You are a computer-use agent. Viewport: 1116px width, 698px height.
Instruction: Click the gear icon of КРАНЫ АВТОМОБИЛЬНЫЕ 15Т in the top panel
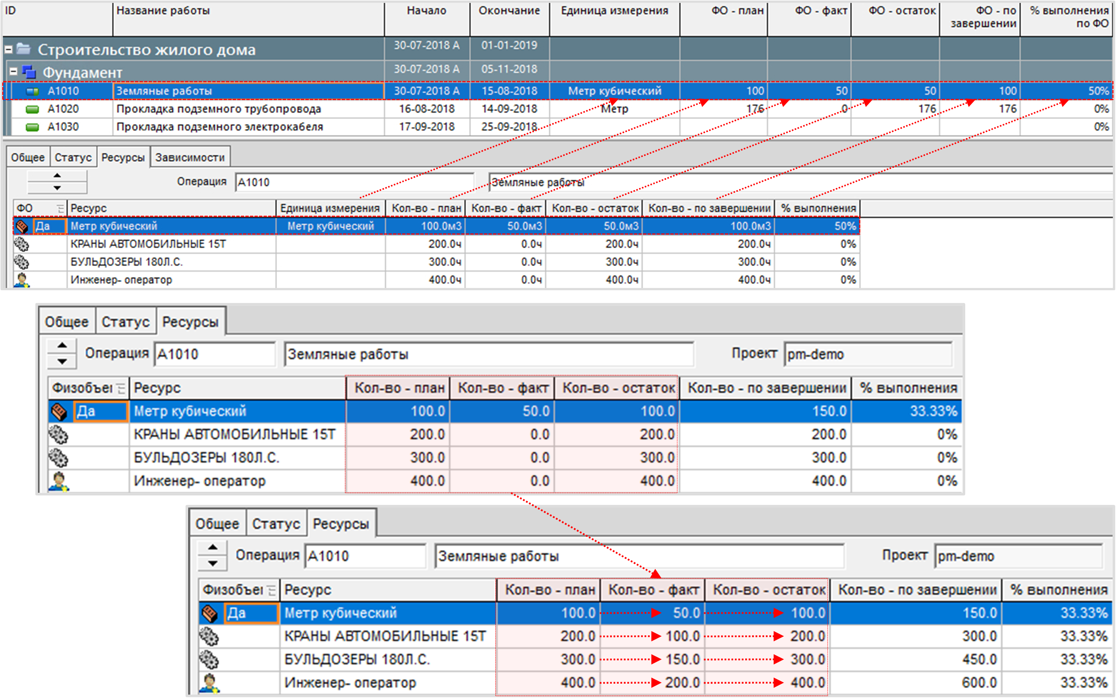point(21,244)
